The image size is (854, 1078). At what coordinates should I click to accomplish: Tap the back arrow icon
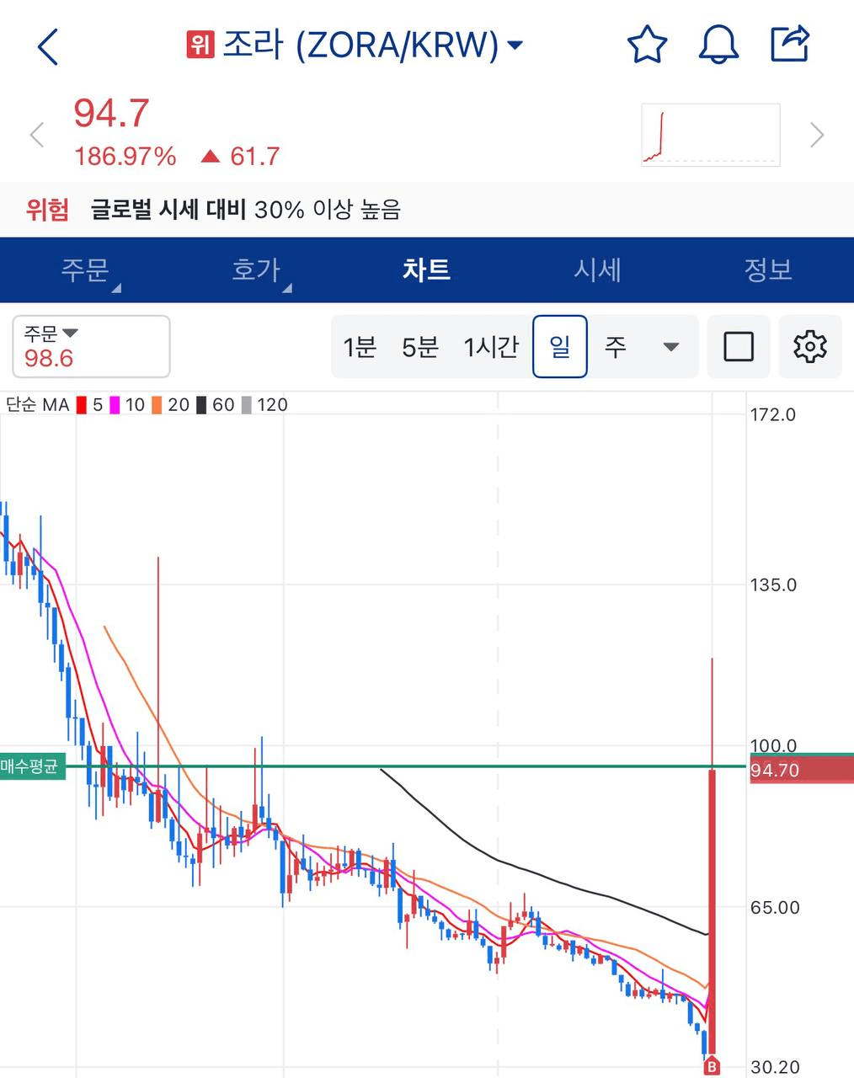click(49, 46)
